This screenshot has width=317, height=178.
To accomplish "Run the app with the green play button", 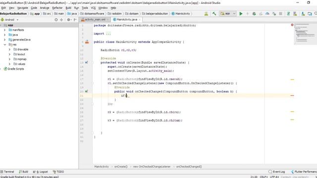I will tap(241, 14).
